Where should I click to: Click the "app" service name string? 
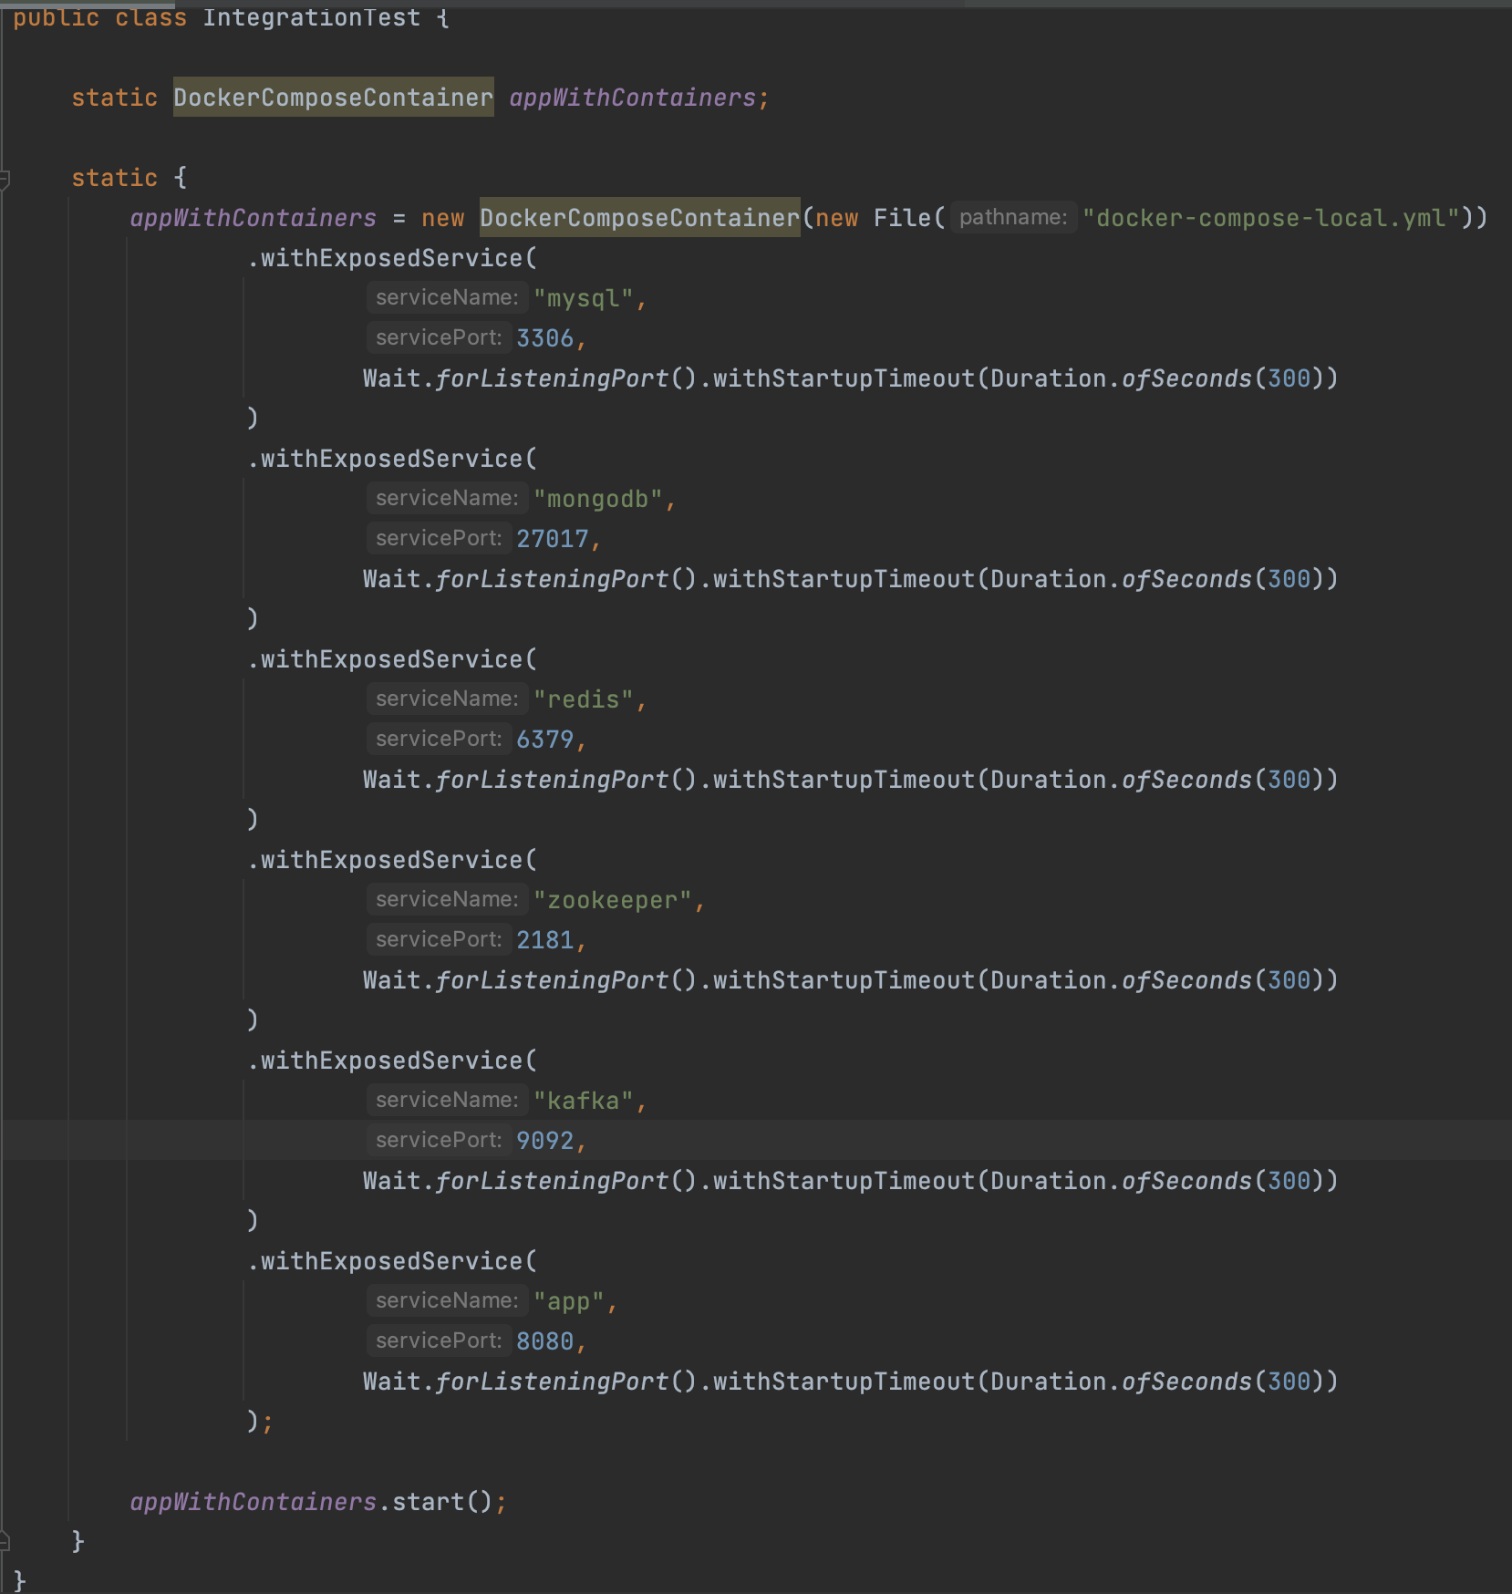pyautogui.click(x=569, y=1301)
